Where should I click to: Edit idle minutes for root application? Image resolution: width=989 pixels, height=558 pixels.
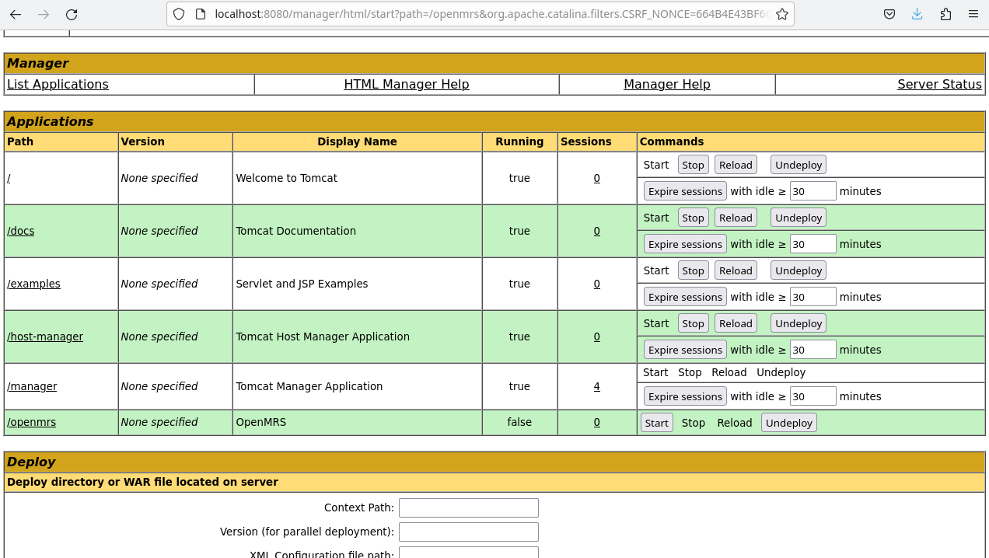[x=813, y=191]
